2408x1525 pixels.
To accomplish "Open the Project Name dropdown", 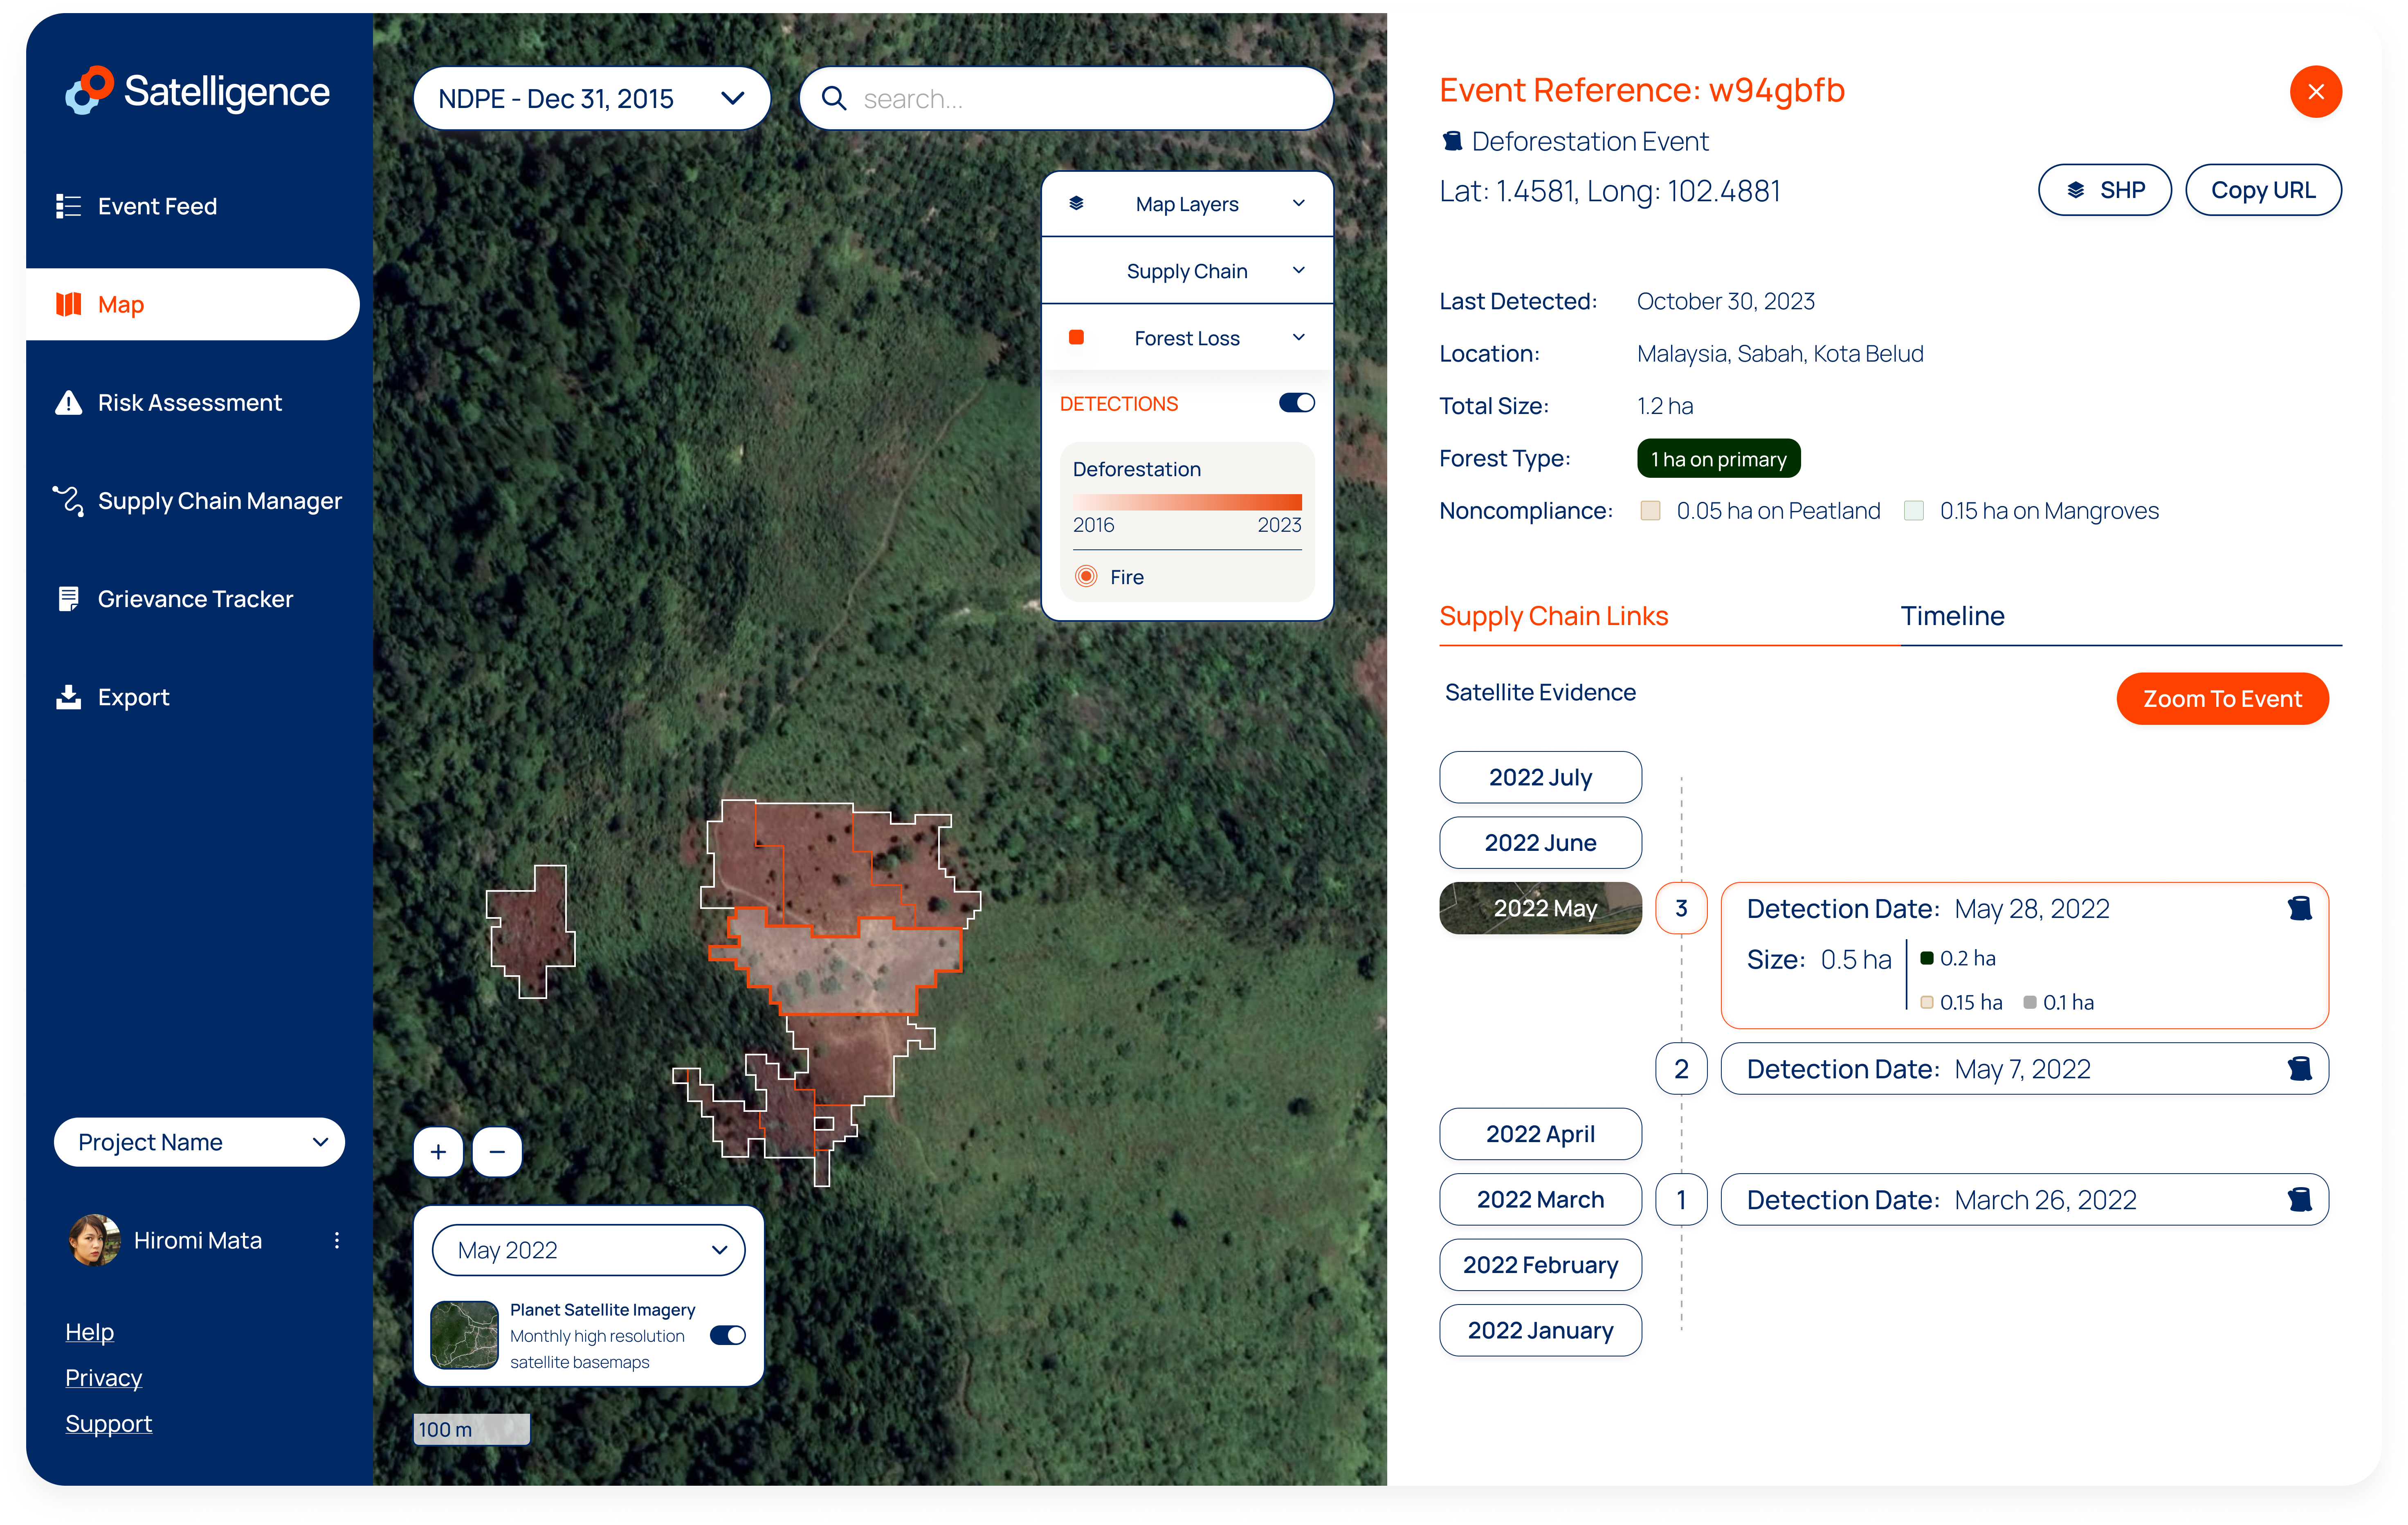I will (199, 1142).
